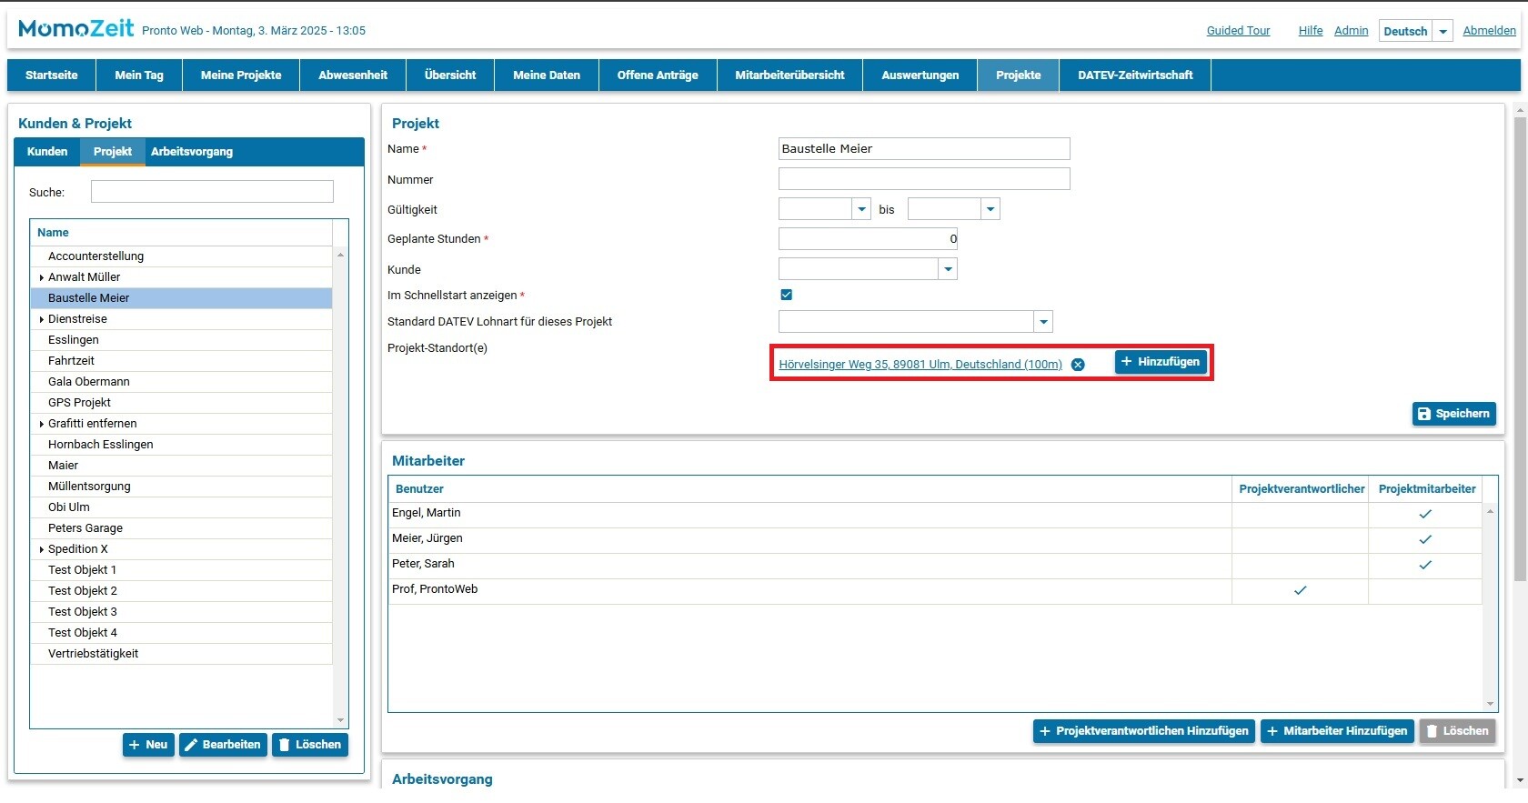Open the Guided Tour link
Screen dimensions: 1528x803
[1238, 31]
